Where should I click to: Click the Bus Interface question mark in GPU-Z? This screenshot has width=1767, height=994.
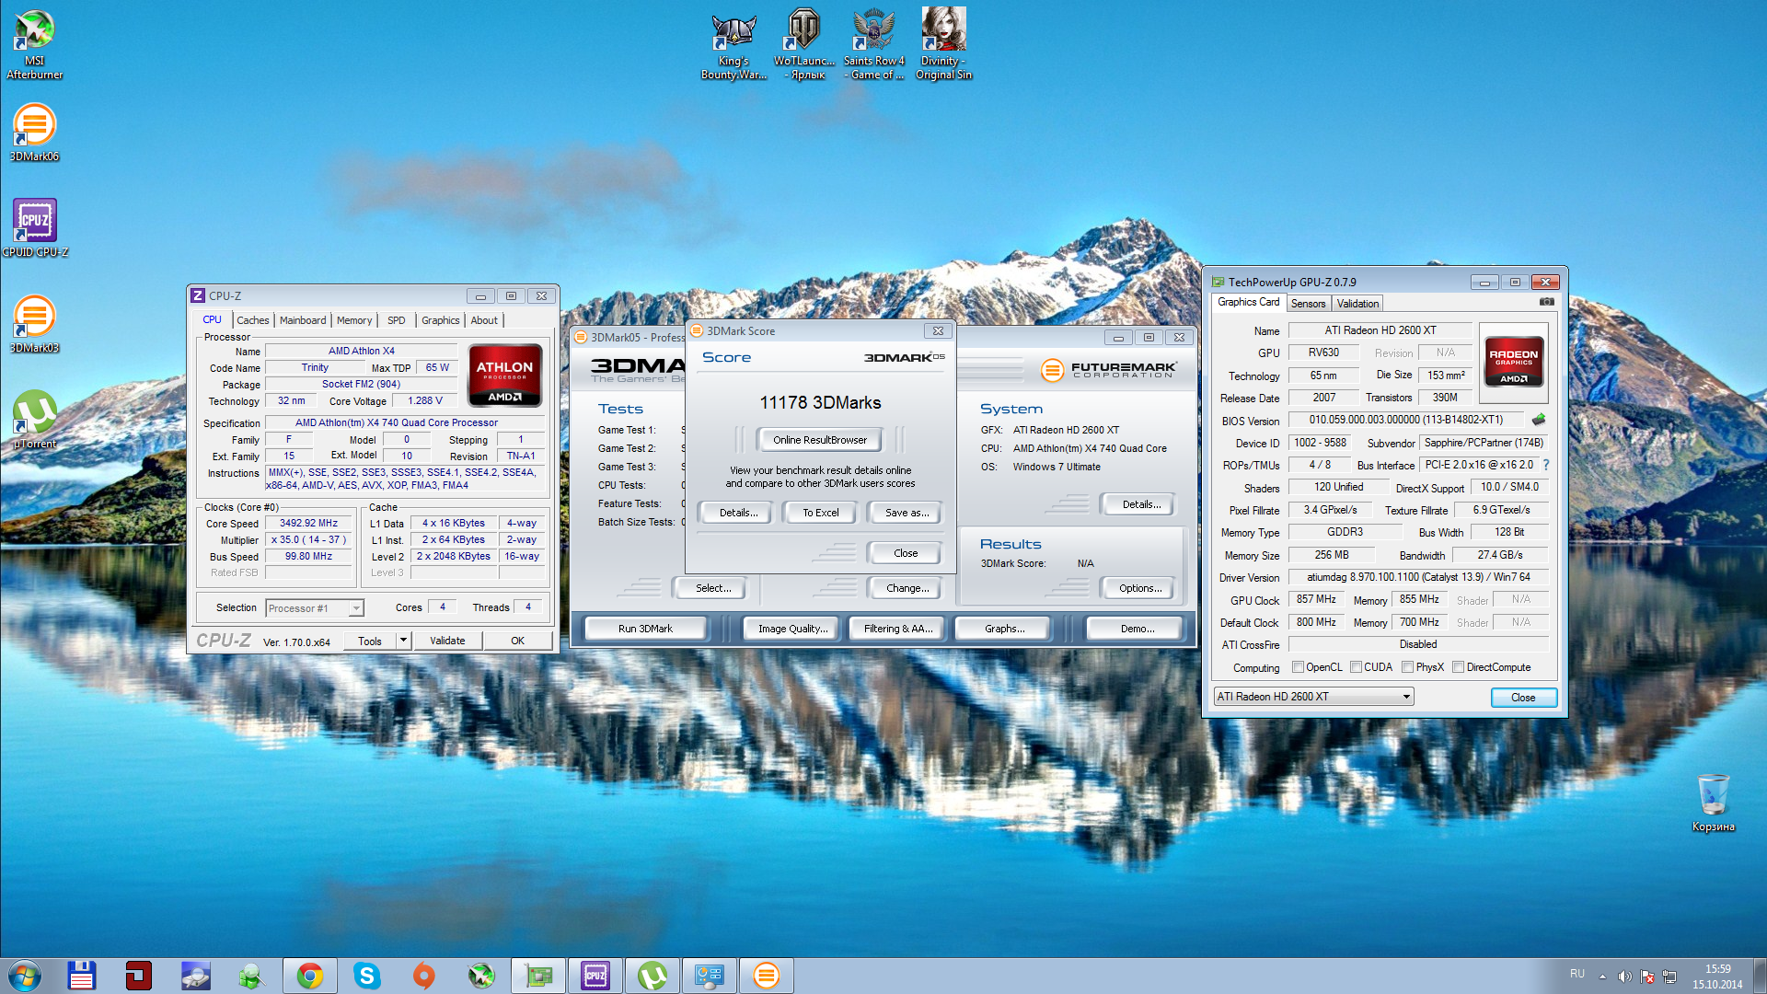(1546, 465)
